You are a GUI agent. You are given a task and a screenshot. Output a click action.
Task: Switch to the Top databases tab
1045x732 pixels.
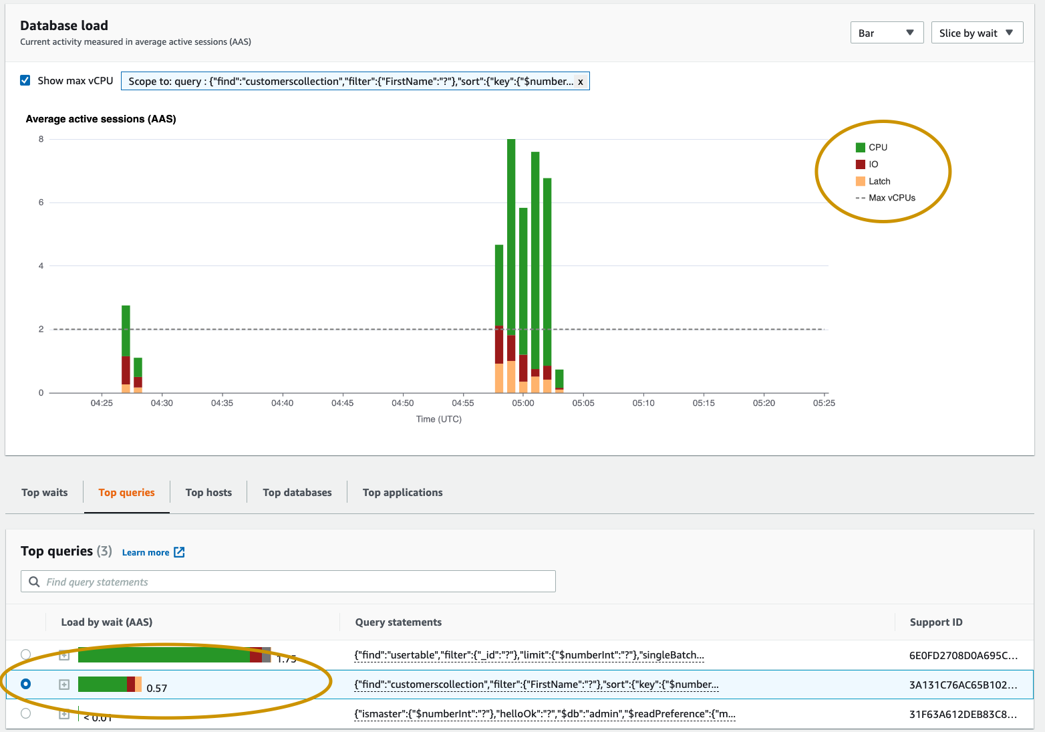click(297, 492)
